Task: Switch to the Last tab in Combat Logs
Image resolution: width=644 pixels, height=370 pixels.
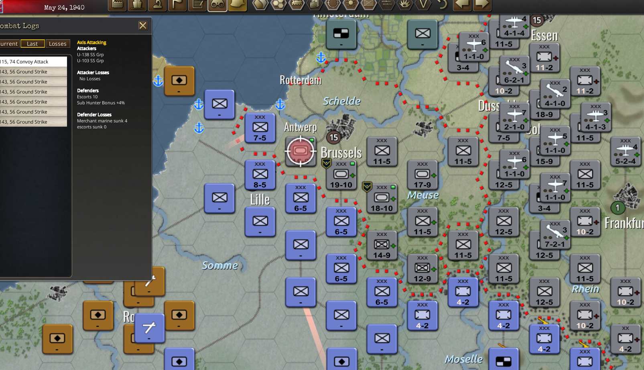Action: pyautogui.click(x=33, y=44)
